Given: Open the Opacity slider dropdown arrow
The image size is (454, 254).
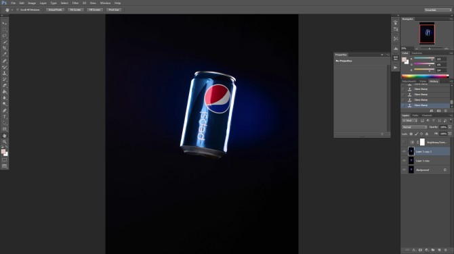Looking at the screenshot, I should pos(450,127).
